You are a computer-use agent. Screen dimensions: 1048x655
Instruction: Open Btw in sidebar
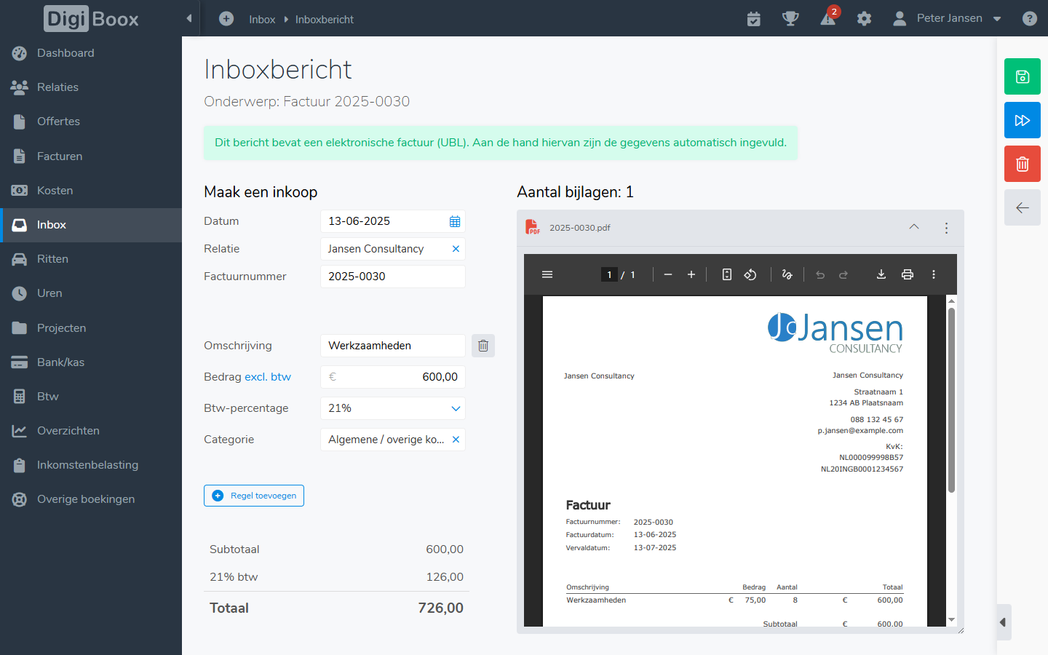(91, 397)
